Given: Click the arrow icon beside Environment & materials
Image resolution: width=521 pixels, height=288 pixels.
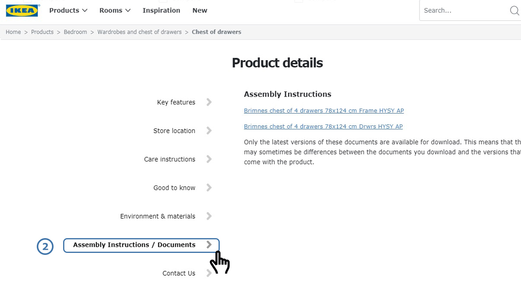Looking at the screenshot, I should [x=209, y=216].
